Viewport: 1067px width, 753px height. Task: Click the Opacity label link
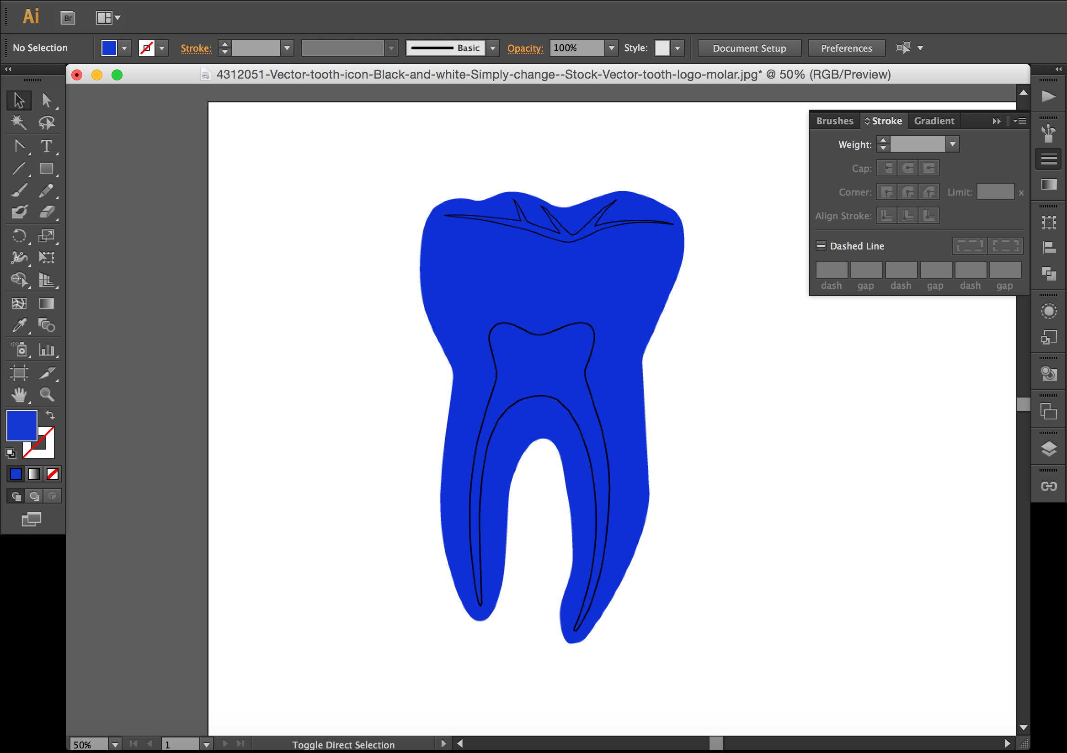525,48
